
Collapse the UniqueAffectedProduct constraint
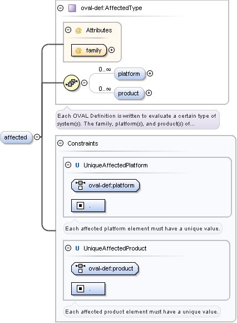coord(68,248)
